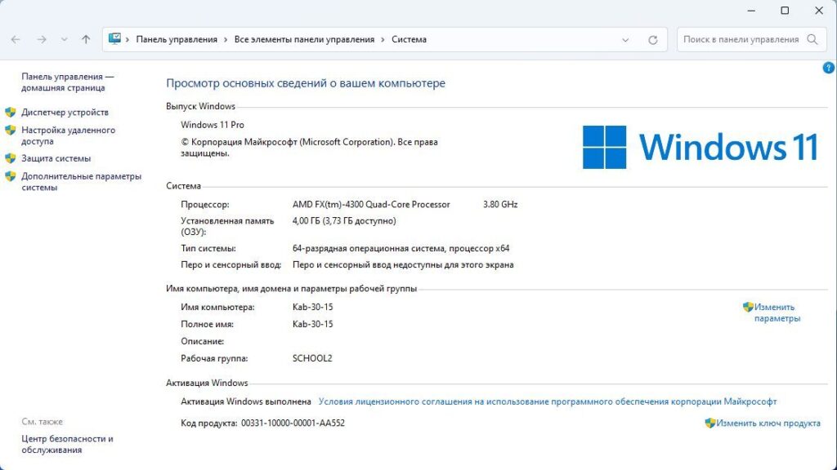Click shield icon beside Диспетчер устройств
837x470 pixels.
(11, 113)
